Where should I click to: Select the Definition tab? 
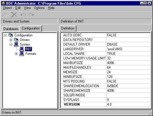68,28
